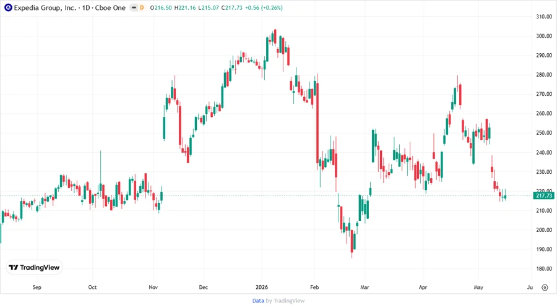This screenshot has width=557, height=308.
Task: Click the close value C217.73 in header
Action: click(232, 7)
